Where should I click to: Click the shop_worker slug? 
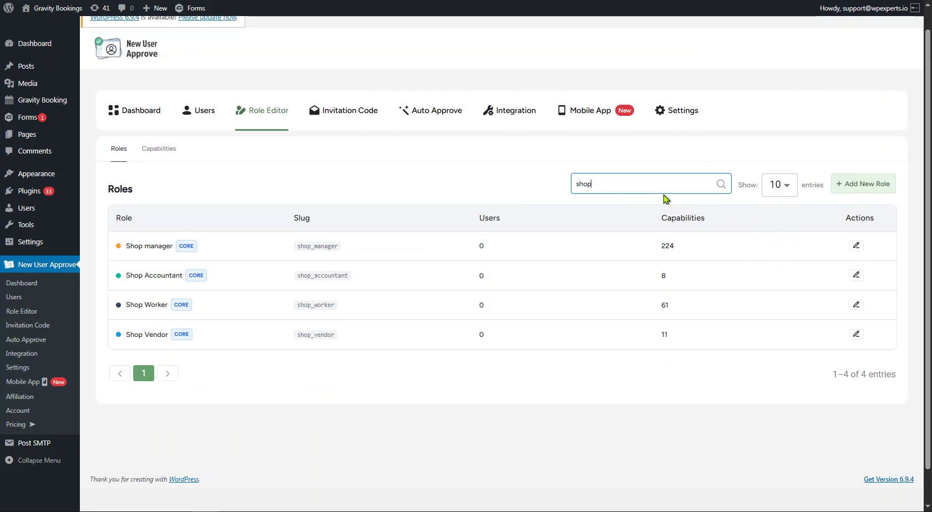pyautogui.click(x=316, y=305)
